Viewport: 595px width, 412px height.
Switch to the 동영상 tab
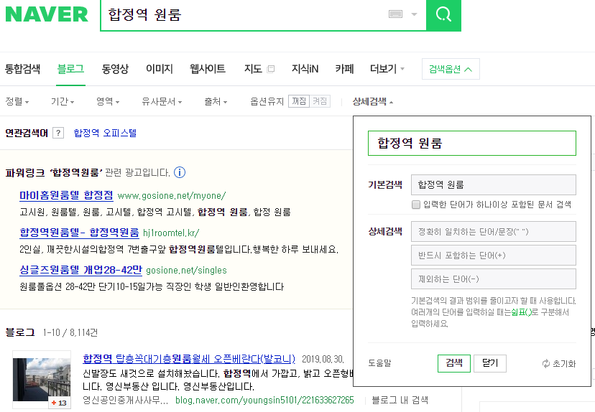point(115,69)
